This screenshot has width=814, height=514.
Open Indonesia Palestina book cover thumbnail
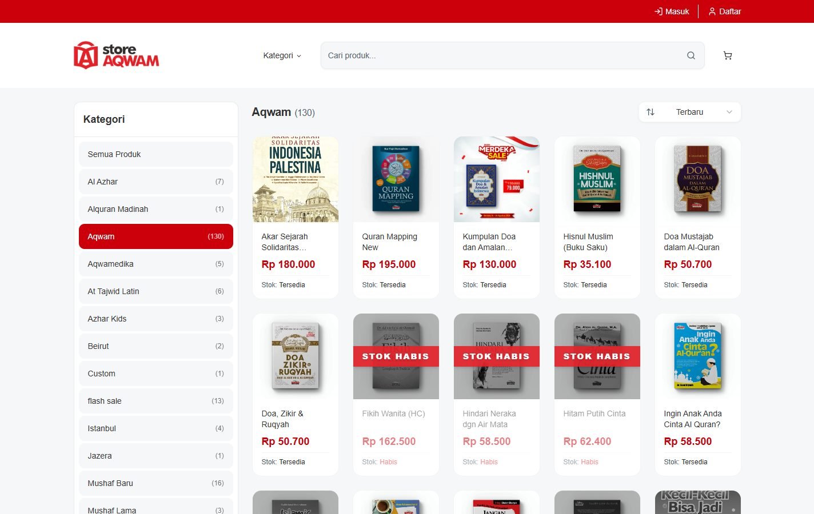[x=296, y=179]
